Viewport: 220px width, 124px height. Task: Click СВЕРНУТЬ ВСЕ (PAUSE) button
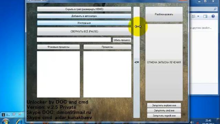pyautogui.click(x=84, y=31)
